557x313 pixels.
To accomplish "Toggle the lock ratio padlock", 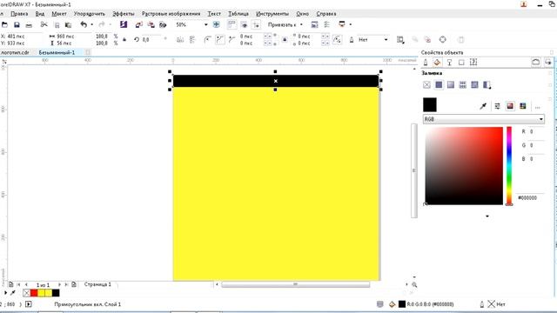I will (x=124, y=40).
